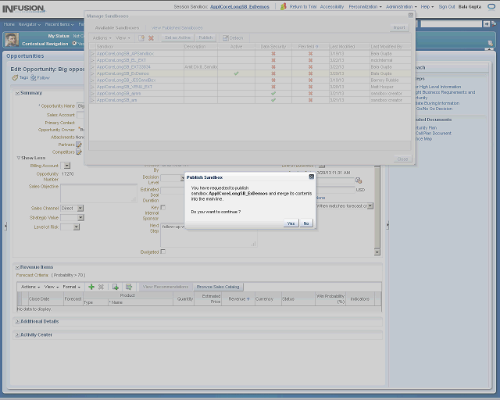Viewport: 500px width, 400px height.
Task: Click the green add row icon in Revenue Items
Action: click(91, 287)
